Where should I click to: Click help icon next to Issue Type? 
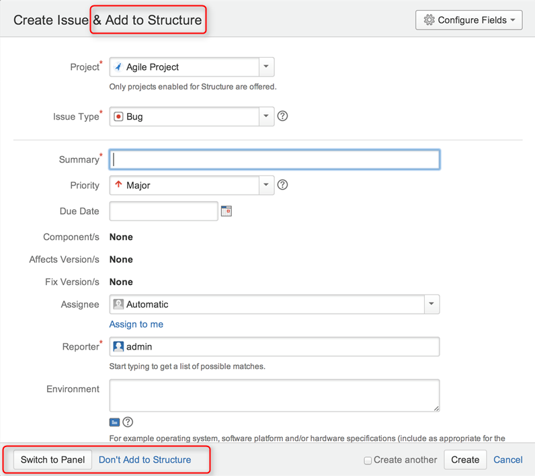(282, 116)
